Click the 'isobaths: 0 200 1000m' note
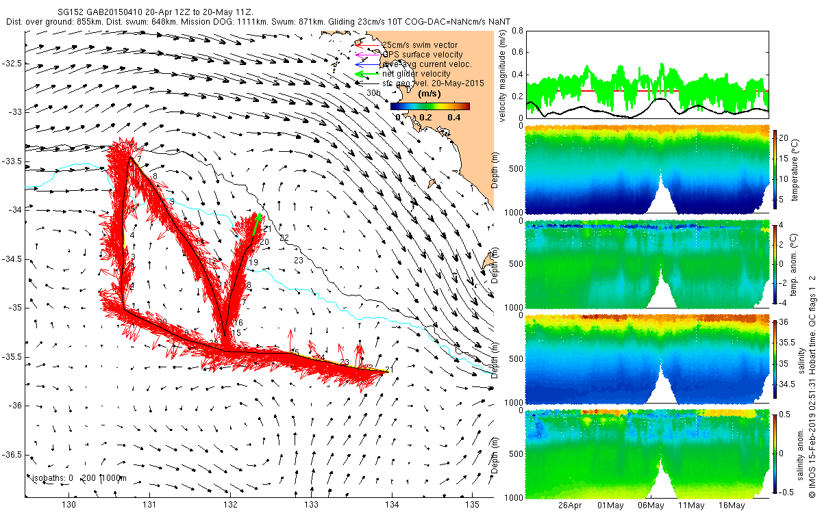Viewport: 822px width, 513px height. (79, 478)
